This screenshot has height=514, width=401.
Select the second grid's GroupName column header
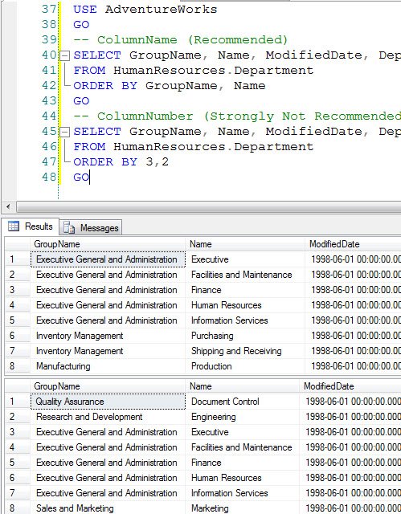pyautogui.click(x=108, y=386)
